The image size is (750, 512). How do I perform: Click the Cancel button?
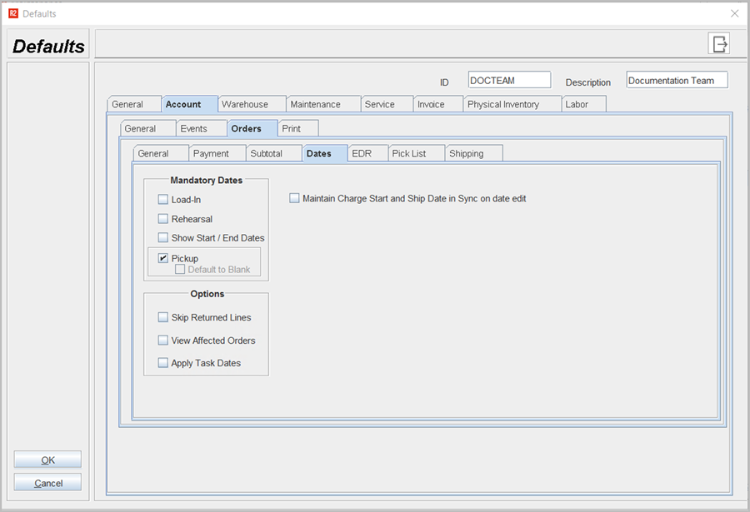tap(47, 482)
